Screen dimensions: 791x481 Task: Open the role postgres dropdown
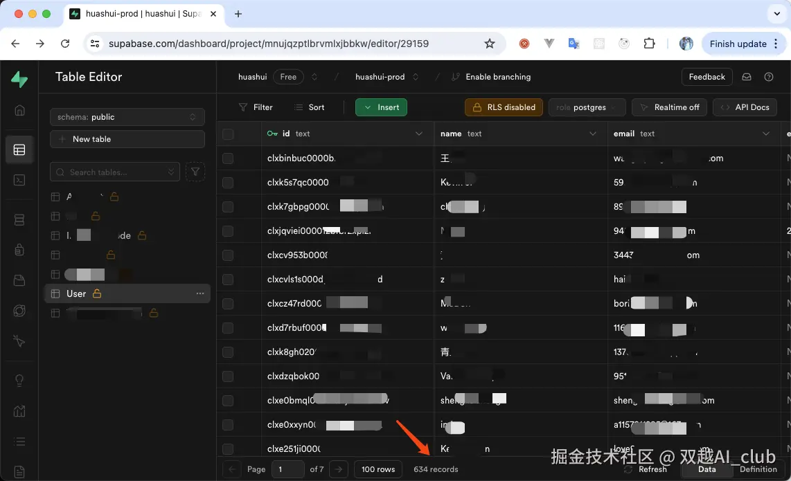pos(587,107)
